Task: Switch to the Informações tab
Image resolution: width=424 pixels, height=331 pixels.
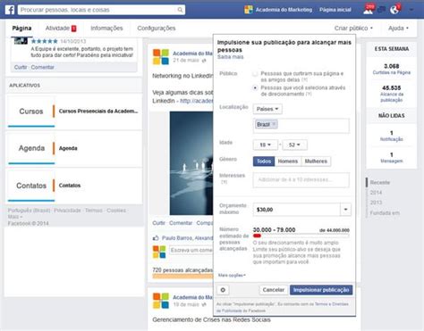Action: [106, 29]
